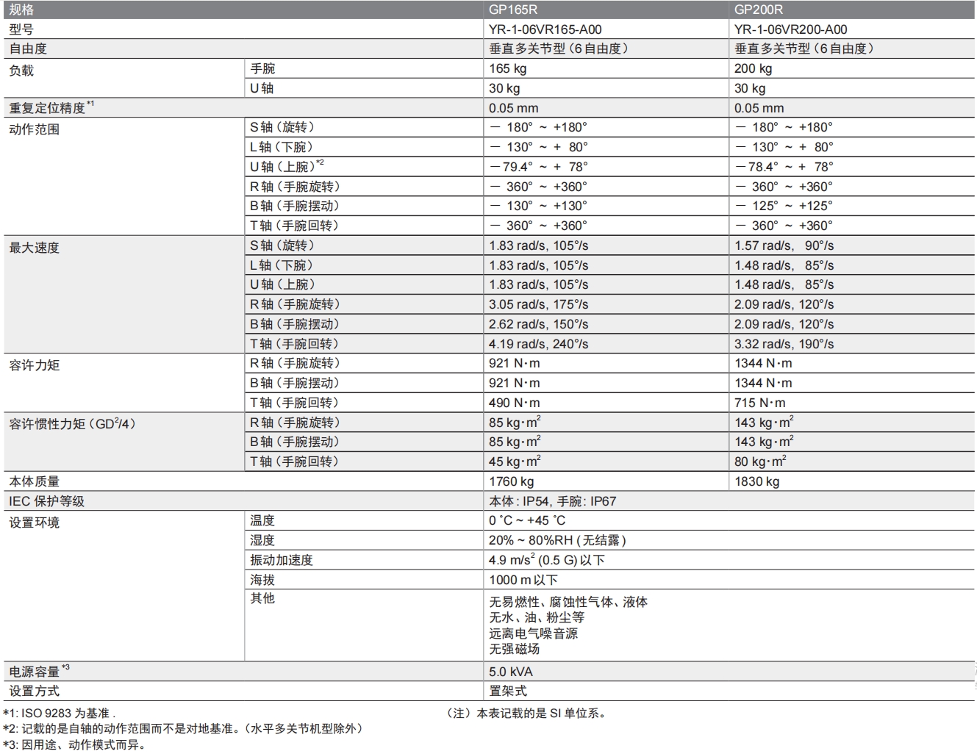Click the 3.32 rad/s, 190°/s speed value

pos(784,344)
